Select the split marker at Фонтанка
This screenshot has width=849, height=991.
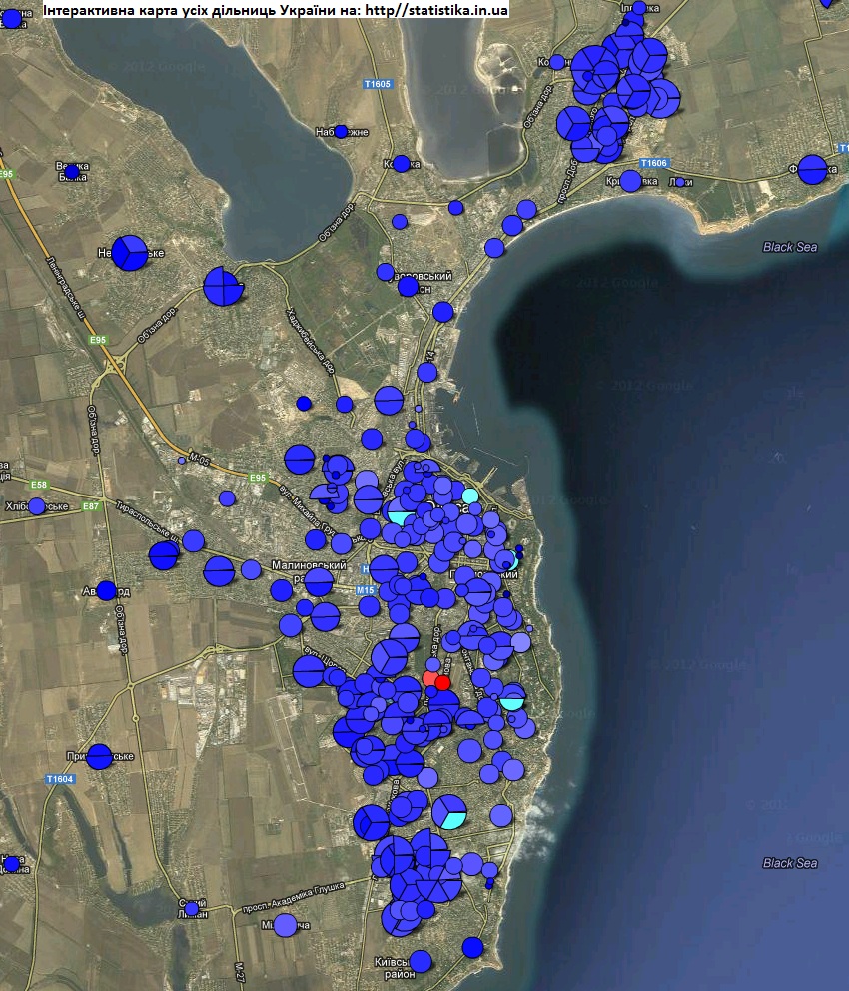coord(812,169)
